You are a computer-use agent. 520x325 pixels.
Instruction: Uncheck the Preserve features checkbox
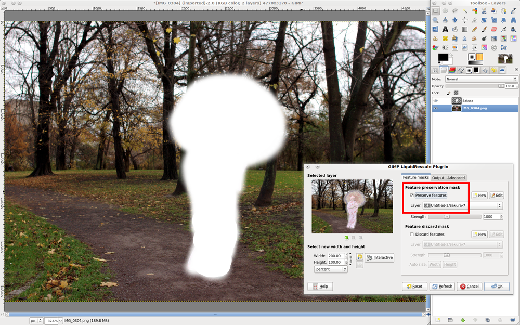[x=412, y=196]
